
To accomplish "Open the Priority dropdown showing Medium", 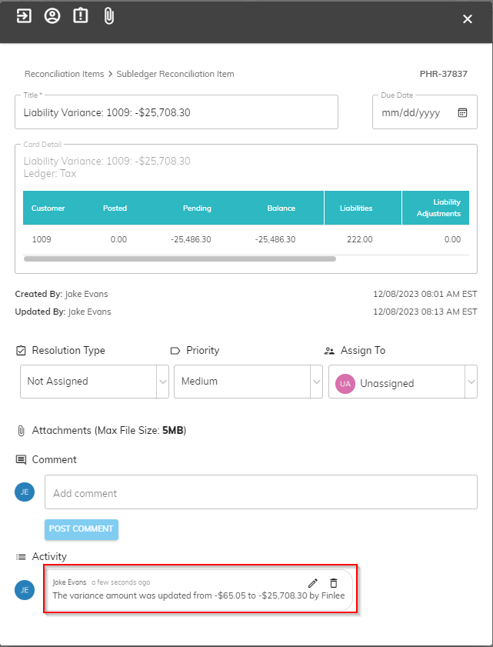I will click(x=316, y=381).
